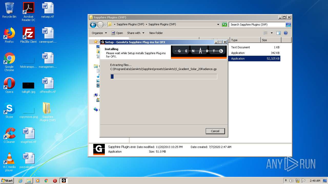Go back in Explorer window
Screen dimensions: 328x184
coord(93,25)
